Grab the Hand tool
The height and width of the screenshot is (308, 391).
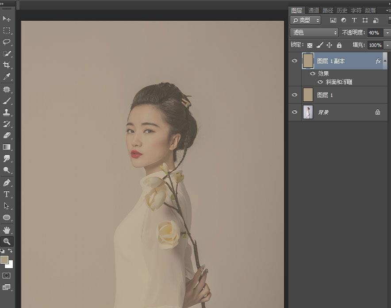pyautogui.click(x=7, y=229)
